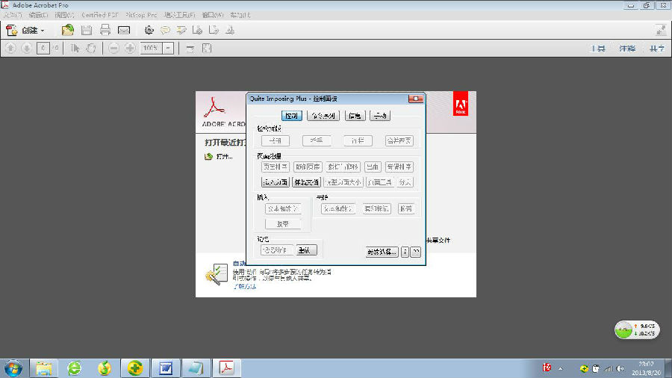Select the hand pan tool
This screenshot has width=672, height=378.
click(91, 49)
